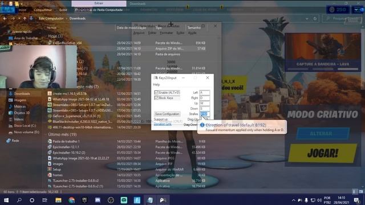Sort by Data de modificação column
Viewport: 365px width, 205px height.
click(131, 28)
